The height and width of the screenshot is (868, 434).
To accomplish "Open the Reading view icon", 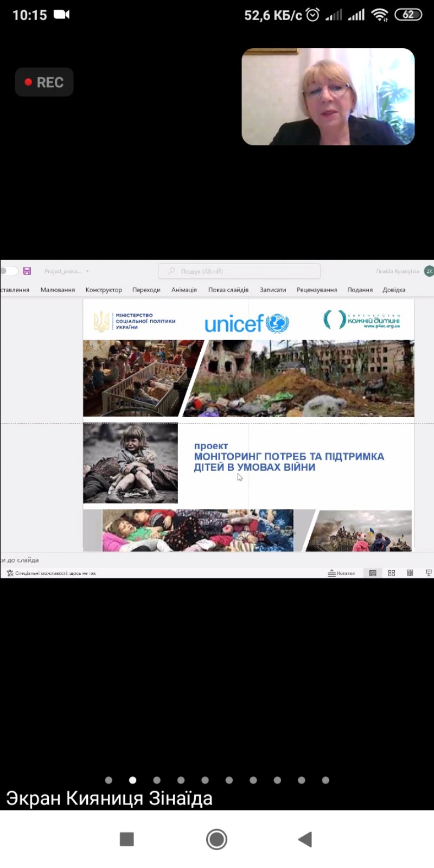I will click(410, 573).
